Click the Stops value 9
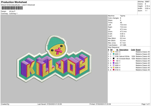 pos(121,20)
